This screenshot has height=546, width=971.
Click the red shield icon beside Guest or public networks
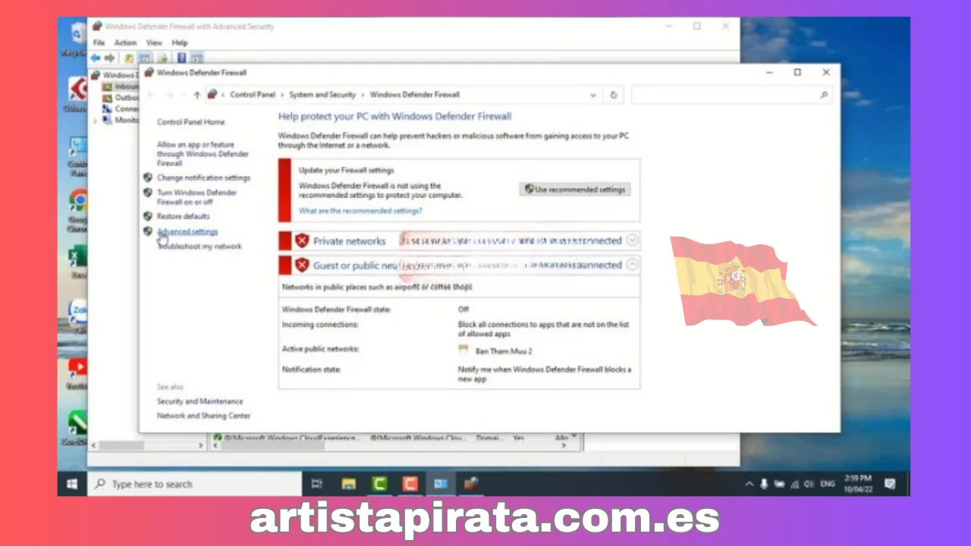click(302, 265)
